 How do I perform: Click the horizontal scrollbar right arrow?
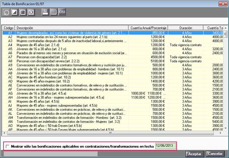(220, 133)
